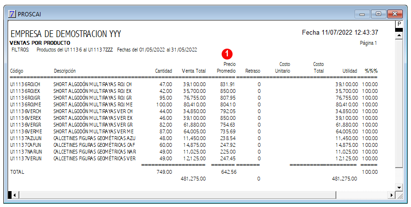Click the horizontal scrollbar right arrow

(392, 195)
